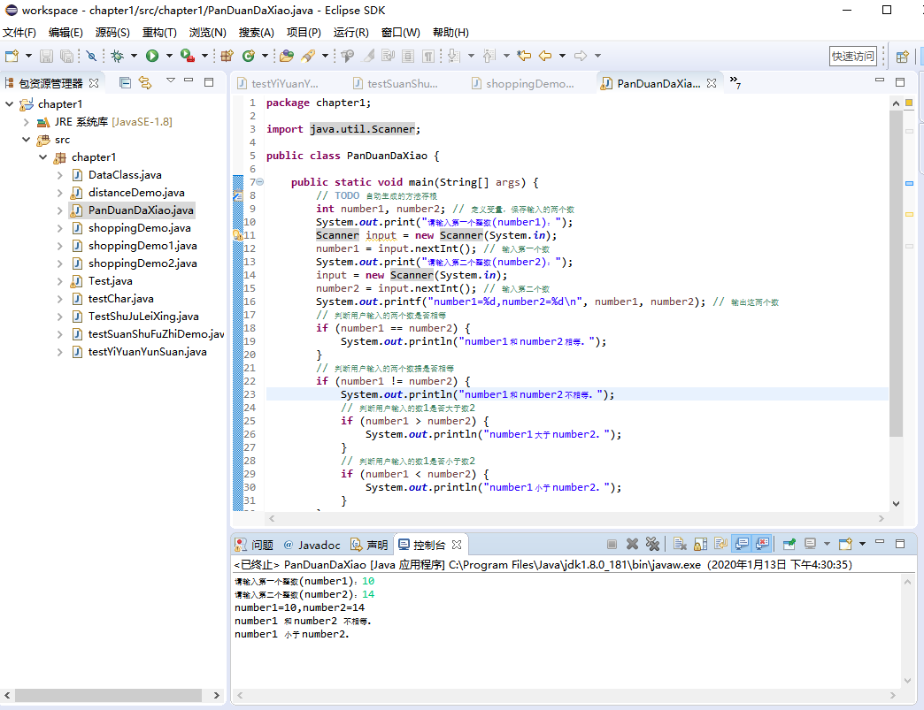Fold main method with collapse marker

click(x=260, y=182)
